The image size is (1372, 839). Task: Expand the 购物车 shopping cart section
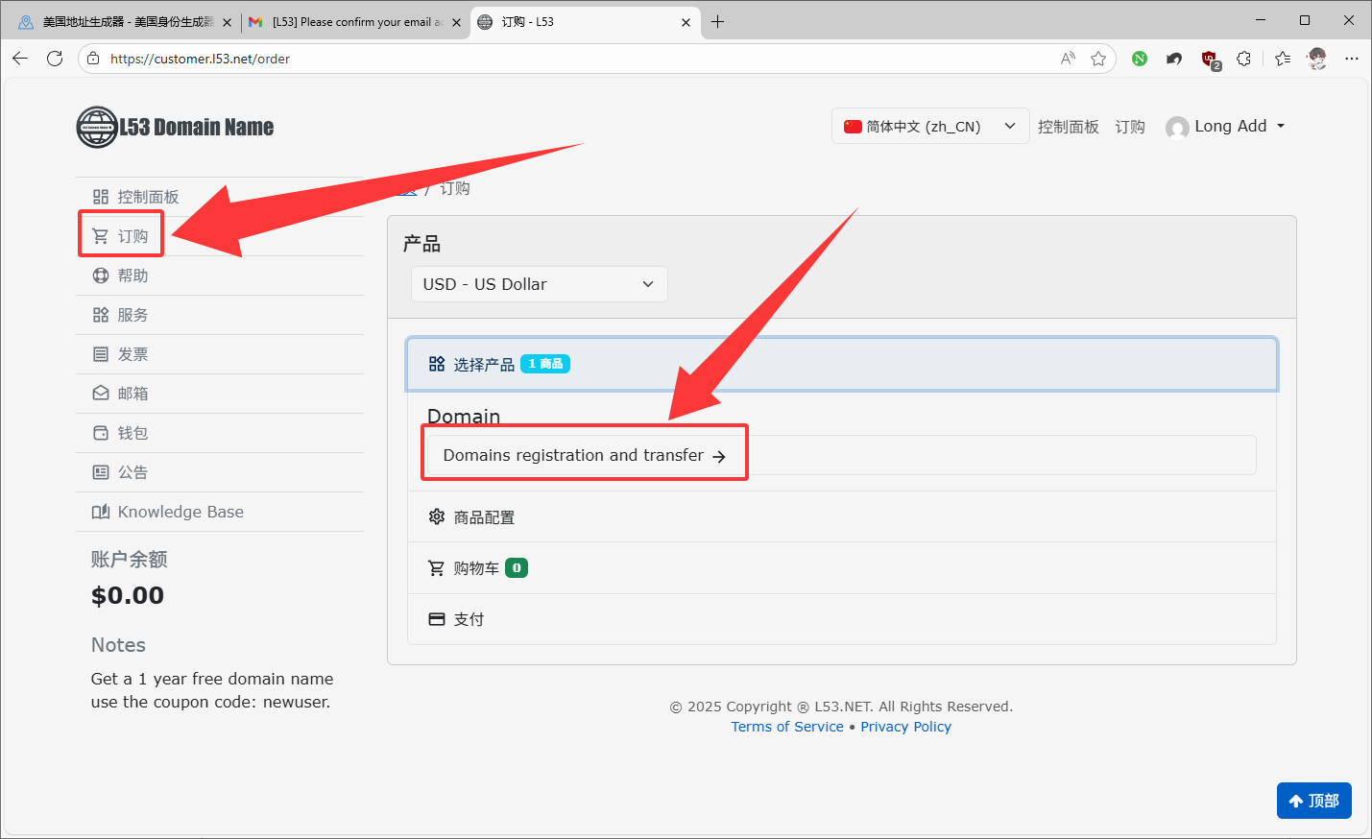(x=476, y=568)
